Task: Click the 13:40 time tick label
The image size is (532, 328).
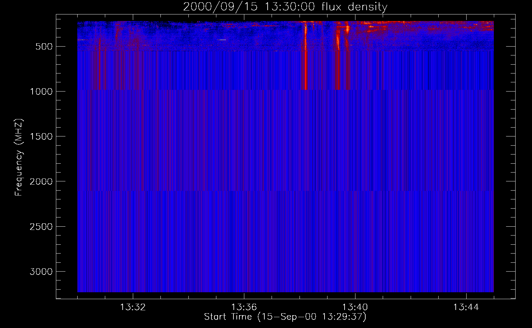Action: [355, 307]
